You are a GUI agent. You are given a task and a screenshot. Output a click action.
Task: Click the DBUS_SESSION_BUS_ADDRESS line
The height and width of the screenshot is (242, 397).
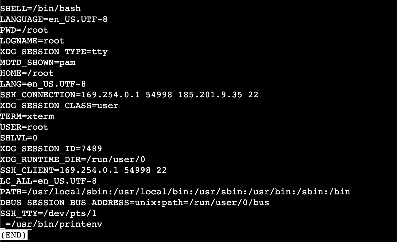pyautogui.click(x=134, y=202)
